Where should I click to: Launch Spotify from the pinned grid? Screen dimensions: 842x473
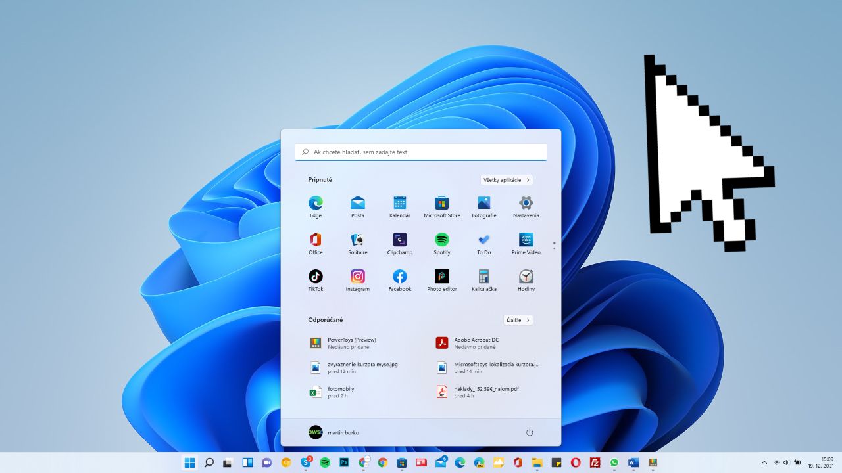tap(442, 243)
